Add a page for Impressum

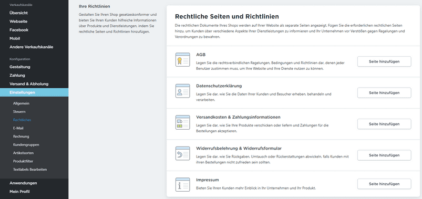(384, 184)
